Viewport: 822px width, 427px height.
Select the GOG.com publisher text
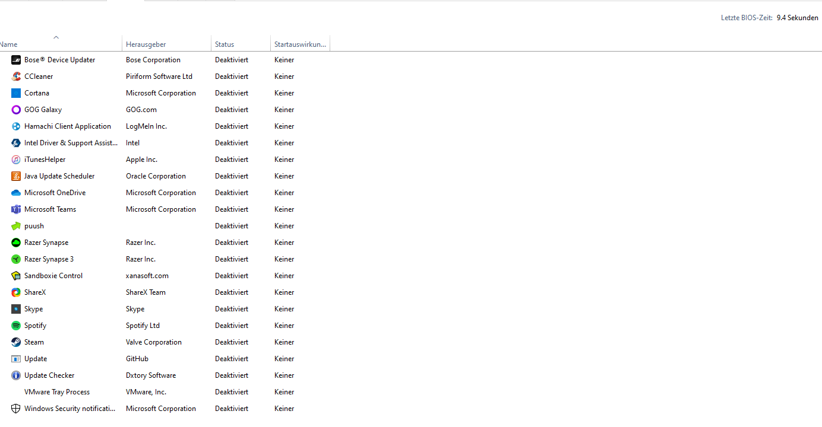tap(141, 110)
